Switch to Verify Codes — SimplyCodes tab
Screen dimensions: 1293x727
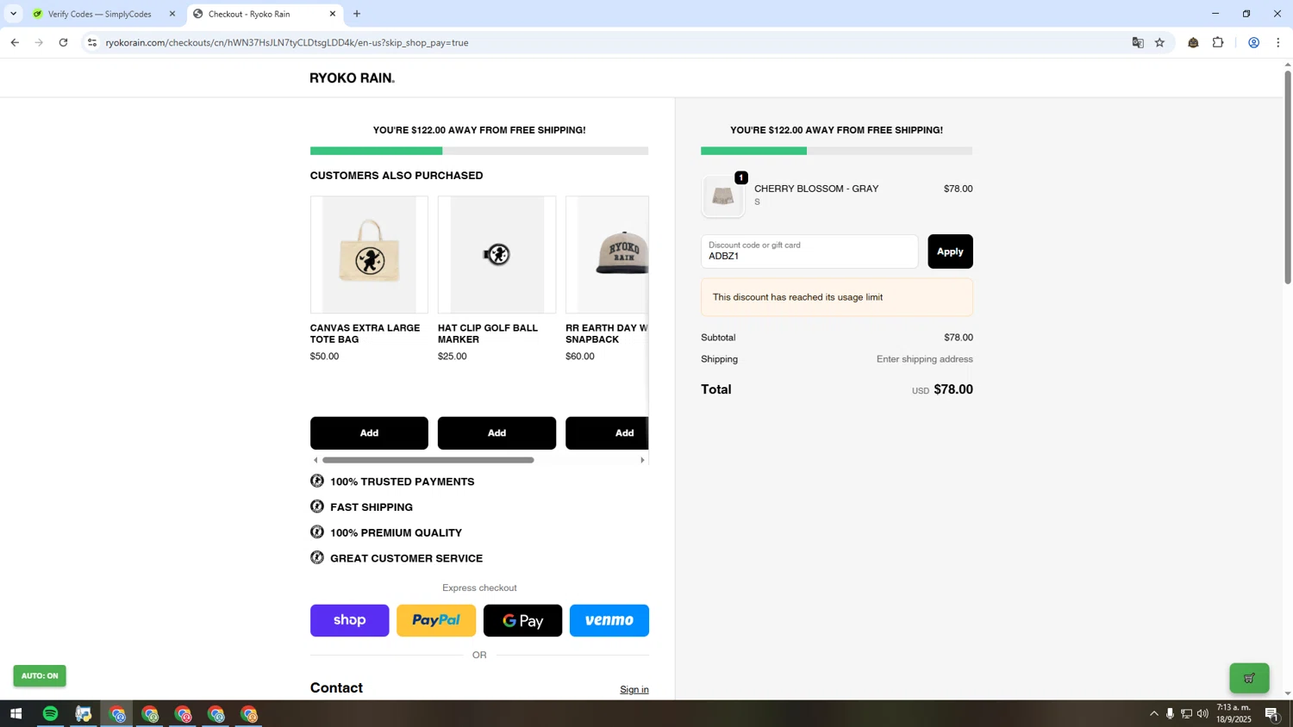point(99,14)
